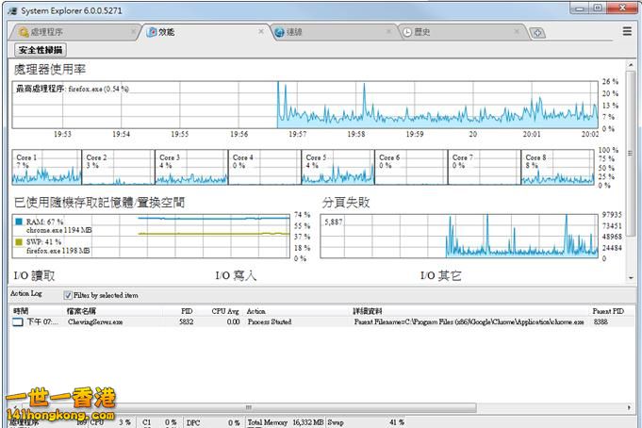Click the 處理程序 tab icon
642x428 pixels.
[x=24, y=32]
